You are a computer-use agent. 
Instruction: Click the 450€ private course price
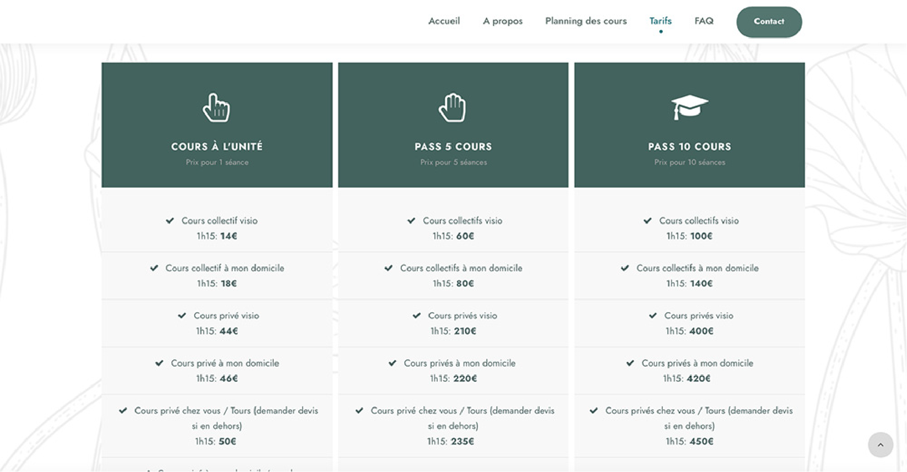(x=701, y=442)
